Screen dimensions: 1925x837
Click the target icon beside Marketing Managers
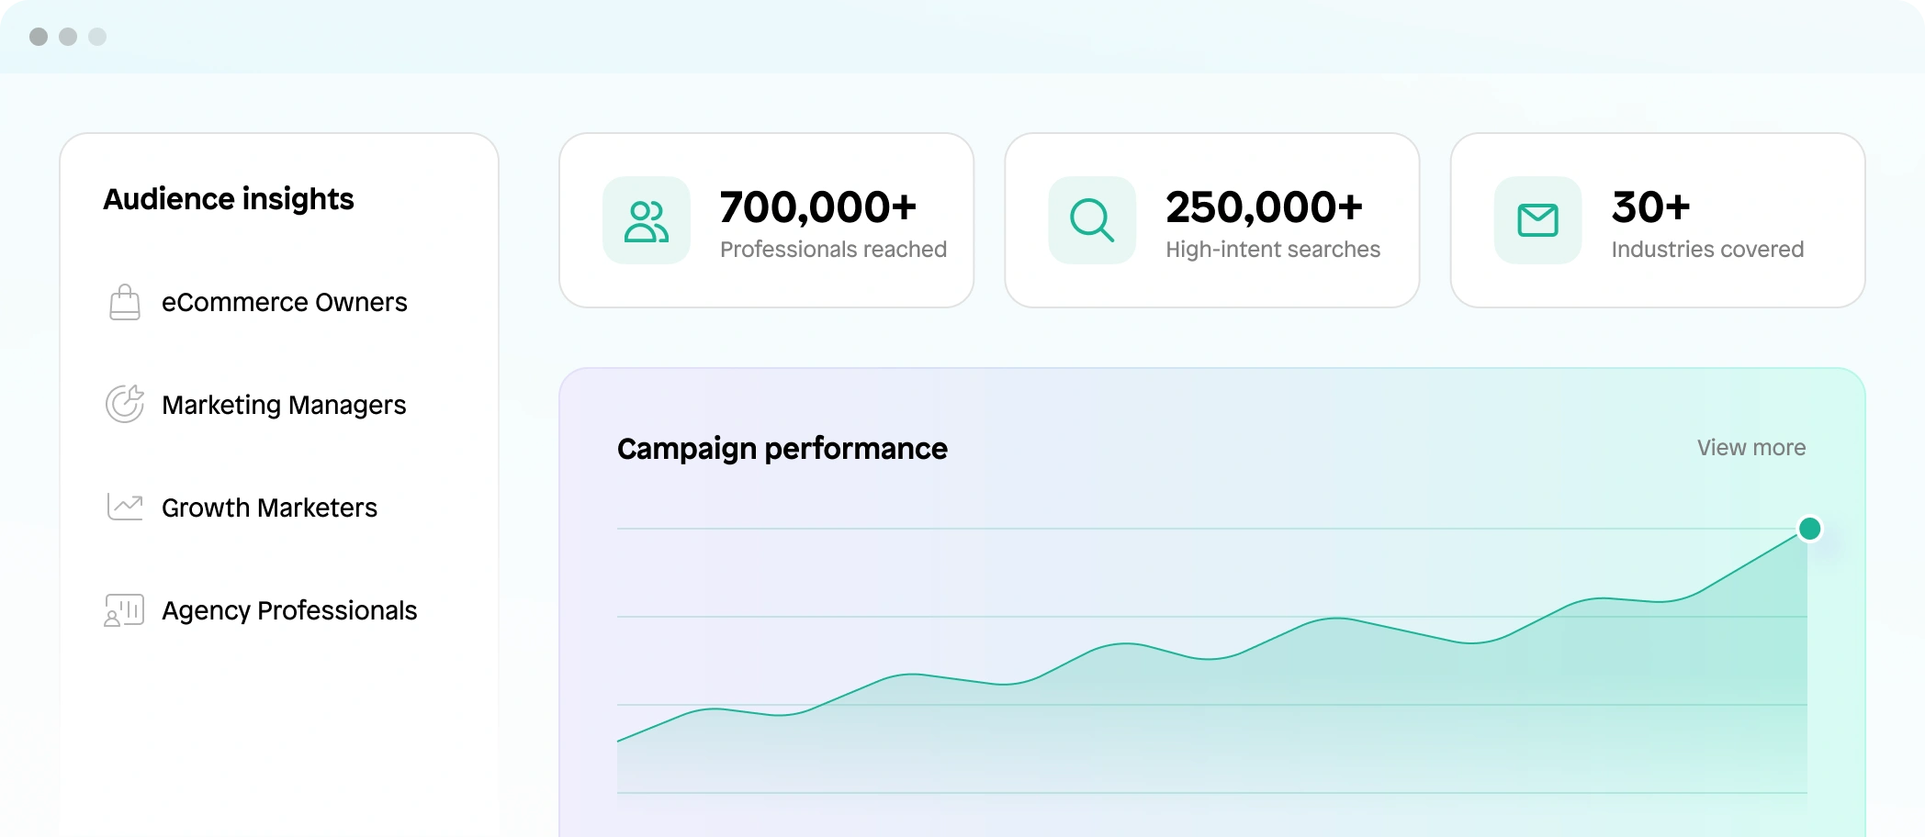125,404
